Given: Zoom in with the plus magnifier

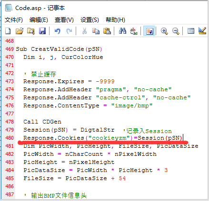Looking at the screenshot, I should pos(164,31).
